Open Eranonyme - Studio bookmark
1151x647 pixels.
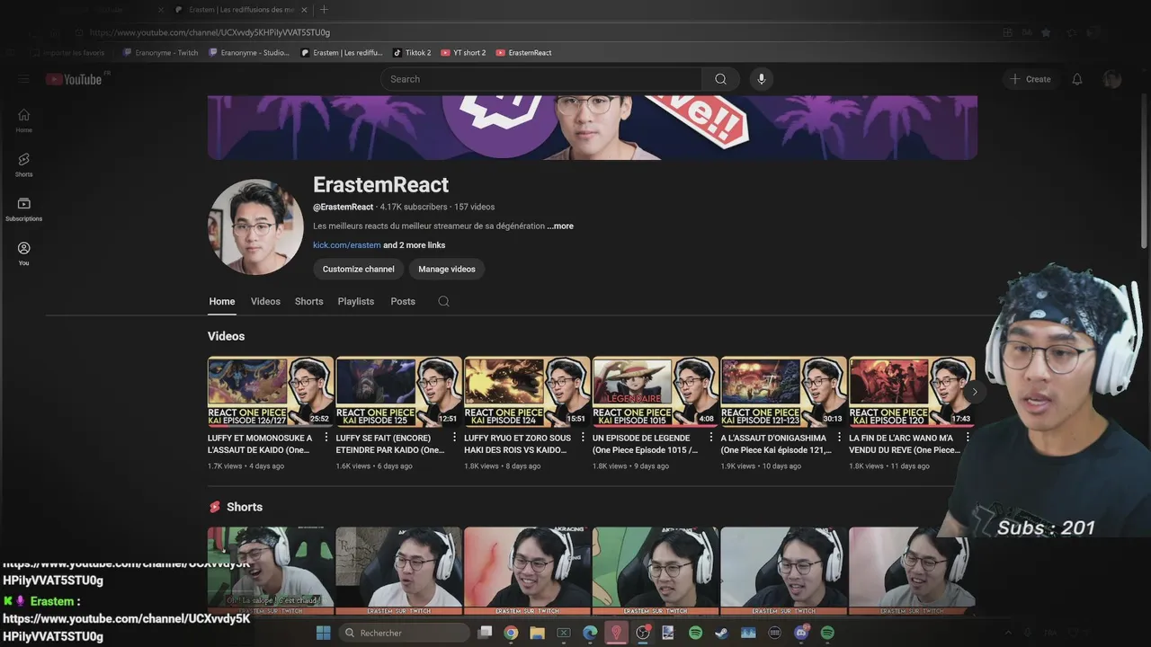coord(249,53)
